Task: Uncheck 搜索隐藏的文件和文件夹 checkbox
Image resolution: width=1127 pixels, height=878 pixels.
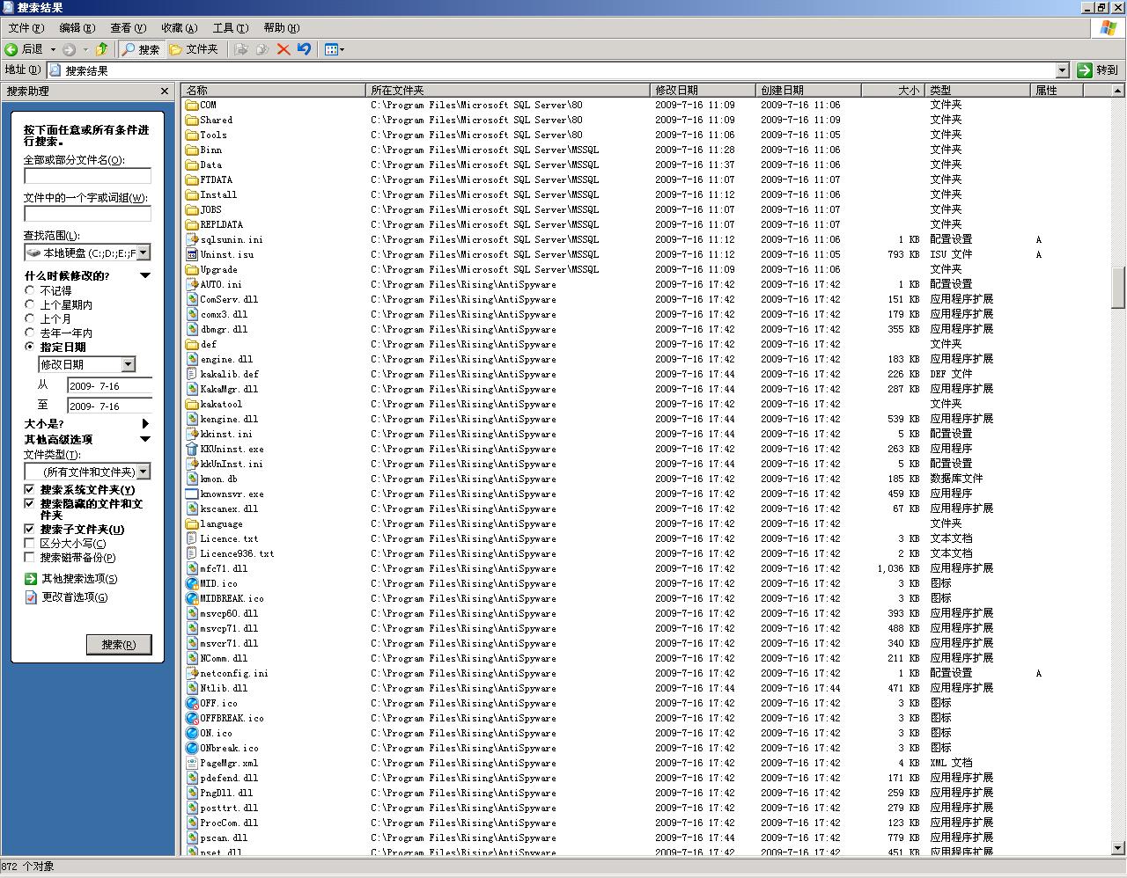Action: (x=29, y=504)
